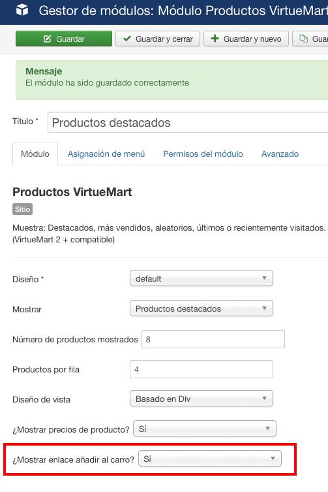The height and width of the screenshot is (492, 328).
Task: Click Guardar y cerrar button
Action: pyautogui.click(x=158, y=39)
